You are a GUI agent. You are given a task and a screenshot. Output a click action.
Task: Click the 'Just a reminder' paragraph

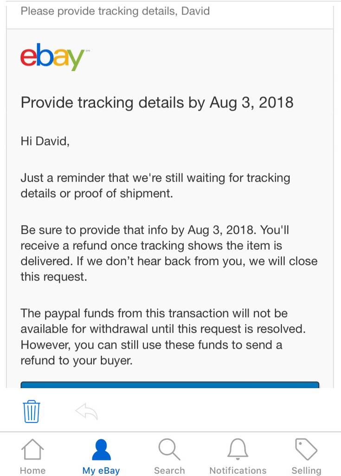(155, 185)
